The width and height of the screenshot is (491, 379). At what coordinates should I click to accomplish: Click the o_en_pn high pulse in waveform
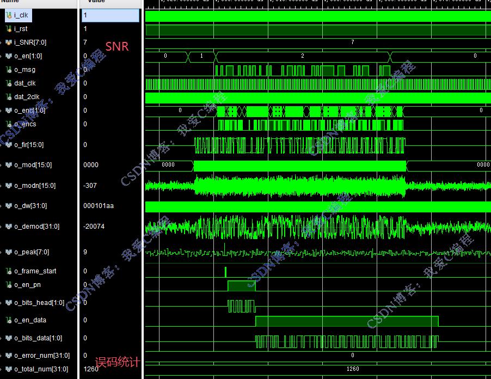point(242,286)
